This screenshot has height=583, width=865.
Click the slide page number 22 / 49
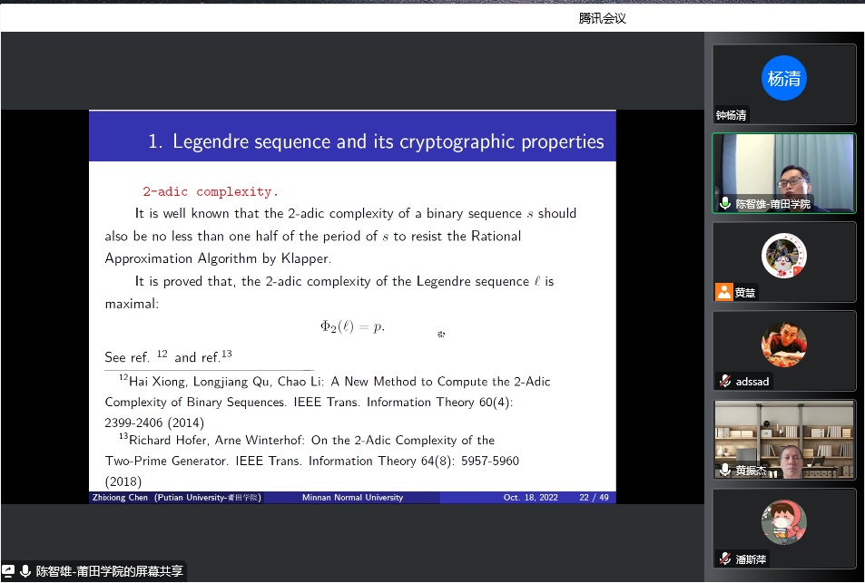pos(595,497)
